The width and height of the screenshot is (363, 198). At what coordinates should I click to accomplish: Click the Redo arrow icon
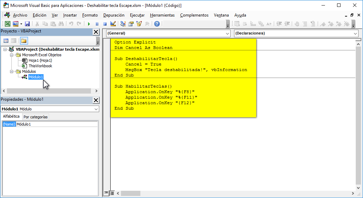(79, 24)
